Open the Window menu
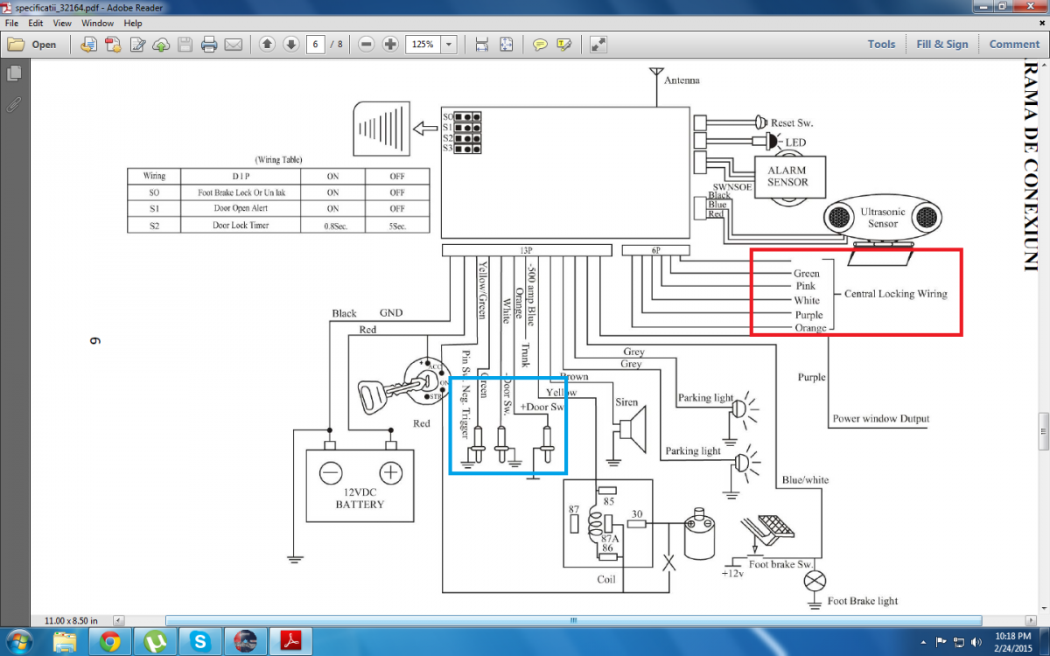The height and width of the screenshot is (656, 1050). pyautogui.click(x=97, y=23)
